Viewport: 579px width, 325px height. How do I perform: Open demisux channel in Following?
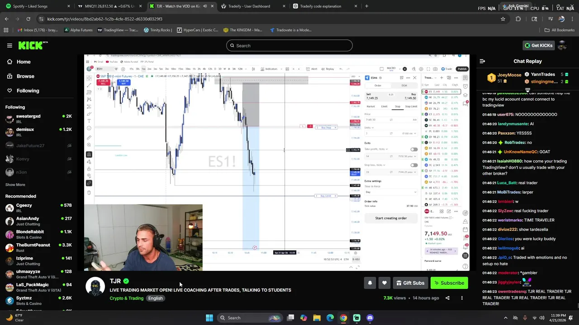(x=38, y=132)
